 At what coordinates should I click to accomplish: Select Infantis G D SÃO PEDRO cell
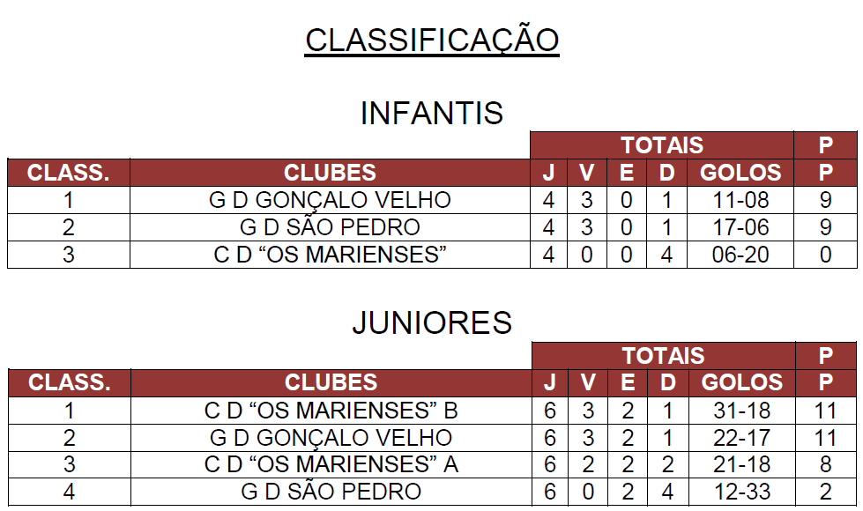coord(330,227)
